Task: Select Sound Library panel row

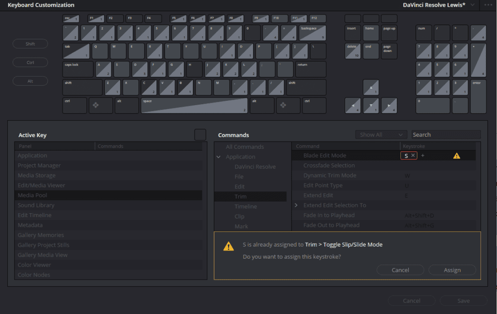Action: pos(108,205)
